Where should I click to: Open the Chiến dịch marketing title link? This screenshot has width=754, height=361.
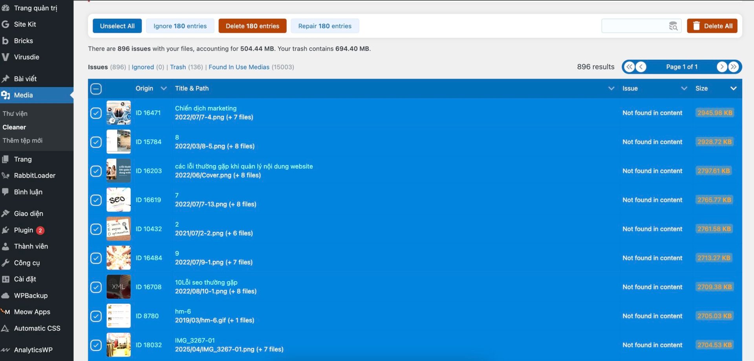click(x=205, y=108)
